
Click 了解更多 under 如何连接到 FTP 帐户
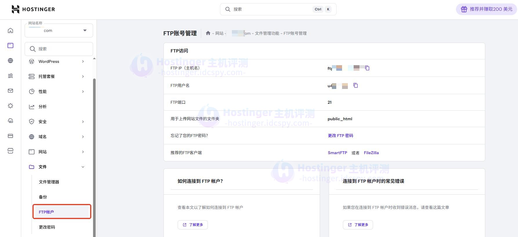pos(193,225)
